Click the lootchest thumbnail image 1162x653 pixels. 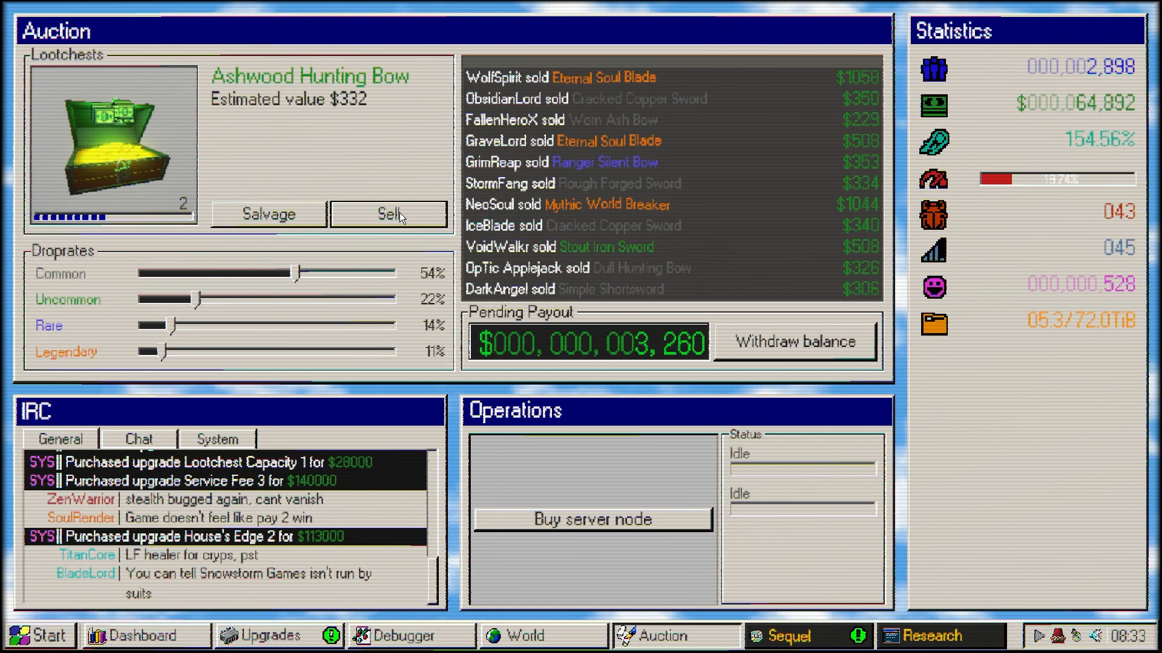pos(114,143)
